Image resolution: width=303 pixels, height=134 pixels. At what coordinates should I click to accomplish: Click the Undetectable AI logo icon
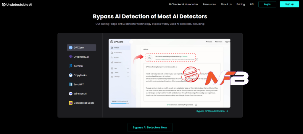point(4,4)
